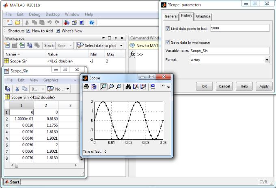Switch to the General tab in Scope parameters
The width and height of the screenshot is (276, 188).
pos(171,17)
